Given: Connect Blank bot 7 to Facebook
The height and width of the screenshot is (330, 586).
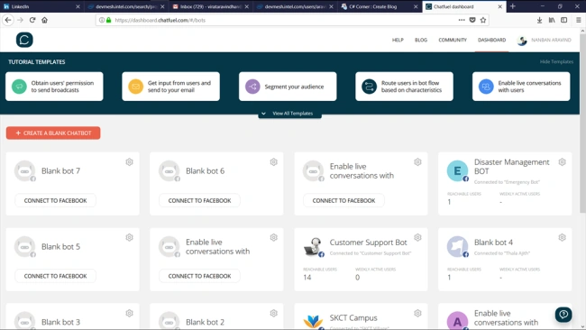Looking at the screenshot, I should [x=55, y=201].
